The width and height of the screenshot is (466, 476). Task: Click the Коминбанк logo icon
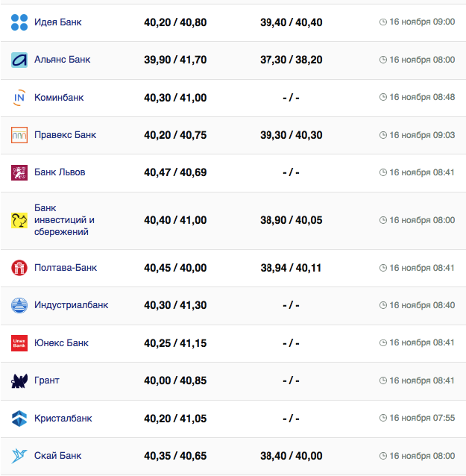click(19, 98)
